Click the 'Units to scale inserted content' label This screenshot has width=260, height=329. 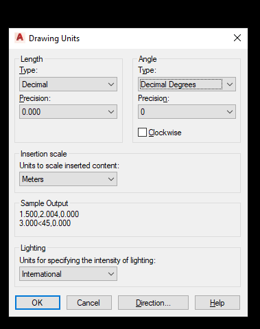pyautogui.click(x=69, y=166)
